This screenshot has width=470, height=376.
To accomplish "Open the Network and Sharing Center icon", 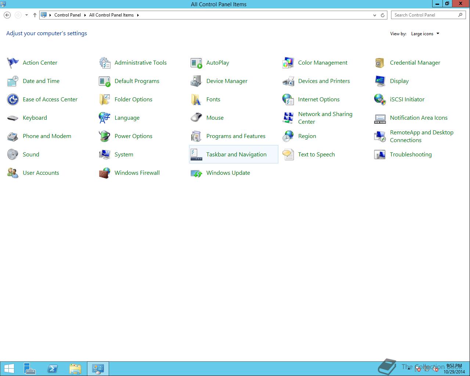I will [x=288, y=118].
